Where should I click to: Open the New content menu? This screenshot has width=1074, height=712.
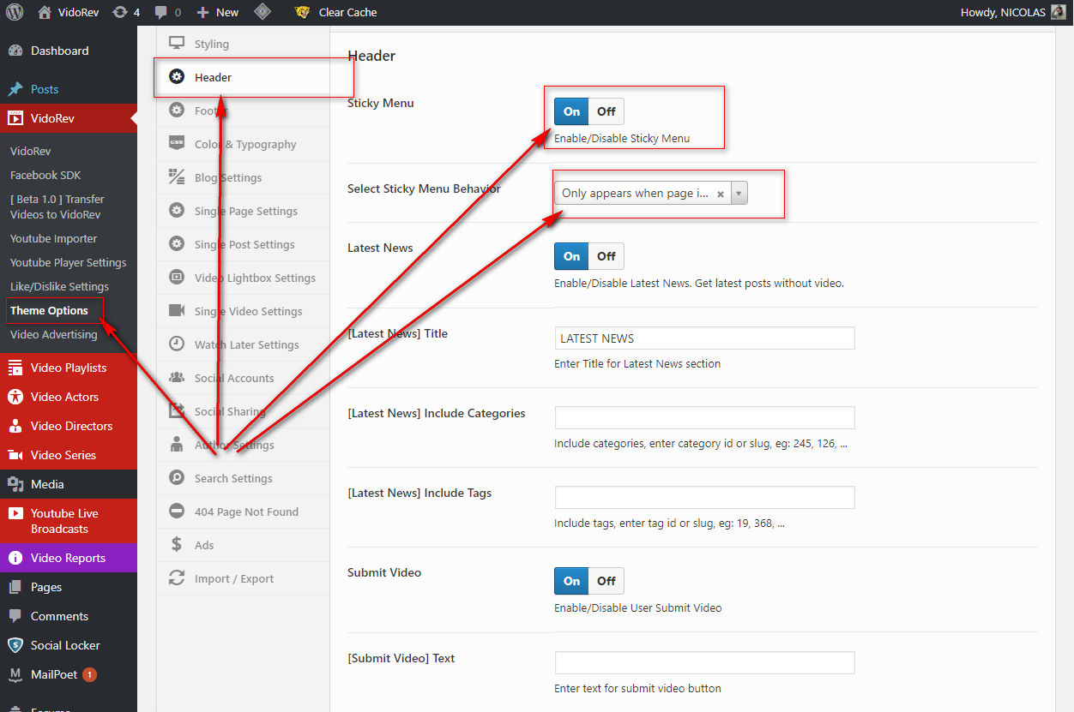(x=218, y=12)
